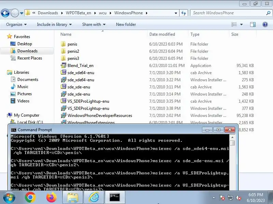The height and width of the screenshot is (204, 273).
Task: Maximize the Command Prompt window
Action: coord(218,130)
